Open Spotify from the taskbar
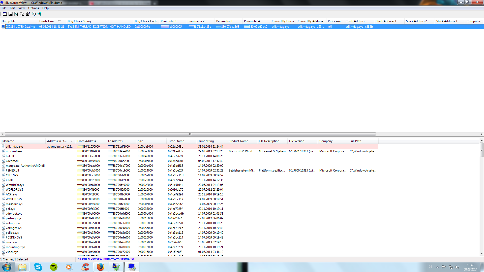The height and width of the screenshot is (272, 484). pyautogui.click(x=54, y=267)
